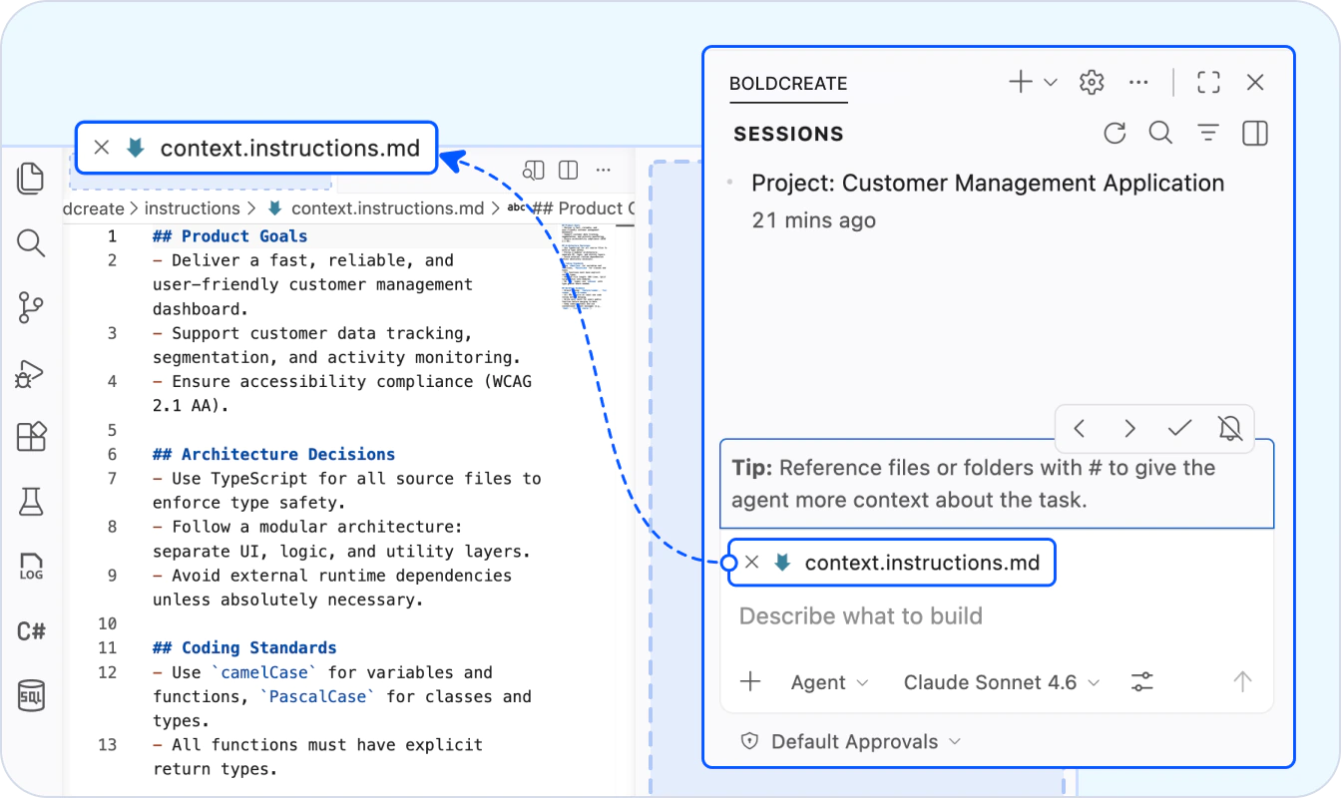The width and height of the screenshot is (1341, 798).
Task: Open the LOG file icon in the sidebar
Action: tap(31, 567)
